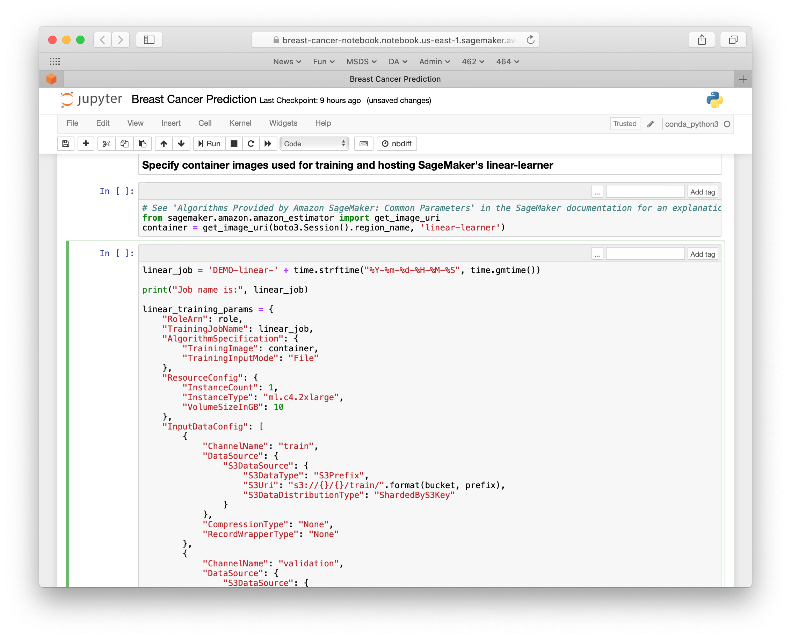Click the pencil edit icon next to Trusted
Screen dimensions: 791x639
coord(651,124)
